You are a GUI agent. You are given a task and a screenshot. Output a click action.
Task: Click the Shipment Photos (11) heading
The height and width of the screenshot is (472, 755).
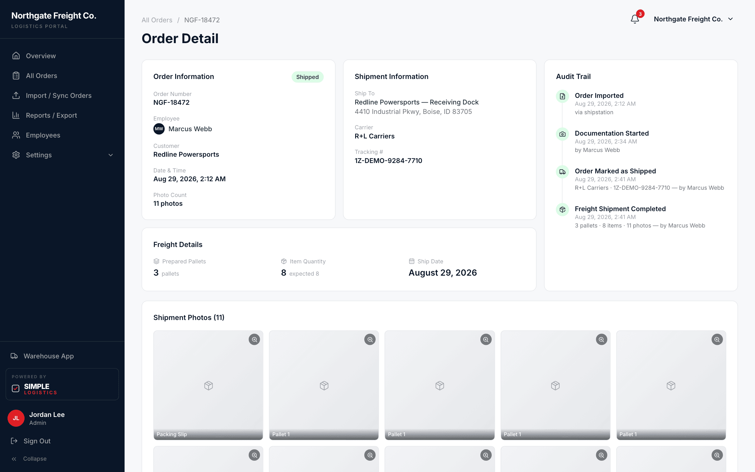pyautogui.click(x=189, y=317)
